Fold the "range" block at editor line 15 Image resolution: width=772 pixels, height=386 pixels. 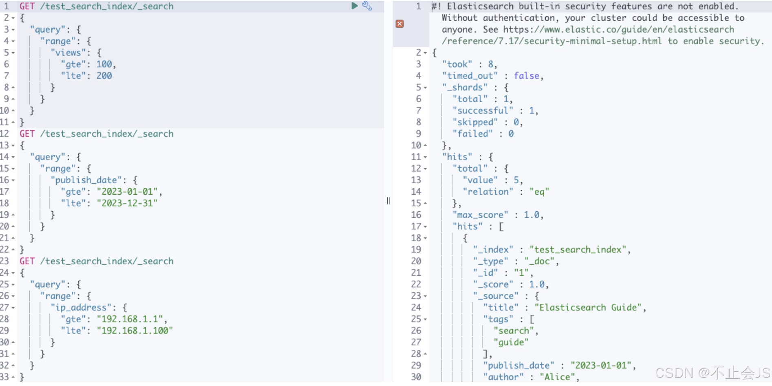coord(13,169)
